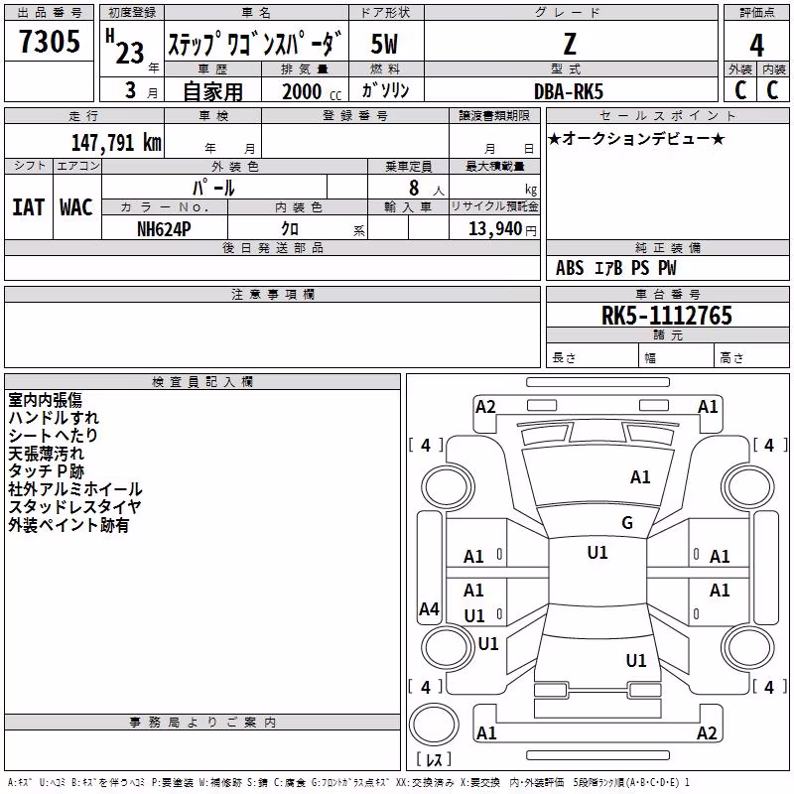Click the ★オークションデビュー★ sales point text
The width and height of the screenshot is (794, 794).
point(636,138)
